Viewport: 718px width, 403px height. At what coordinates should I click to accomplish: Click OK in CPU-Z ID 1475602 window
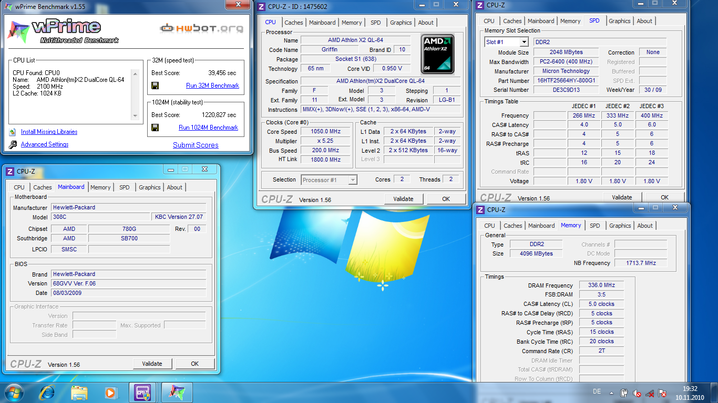pos(446,199)
